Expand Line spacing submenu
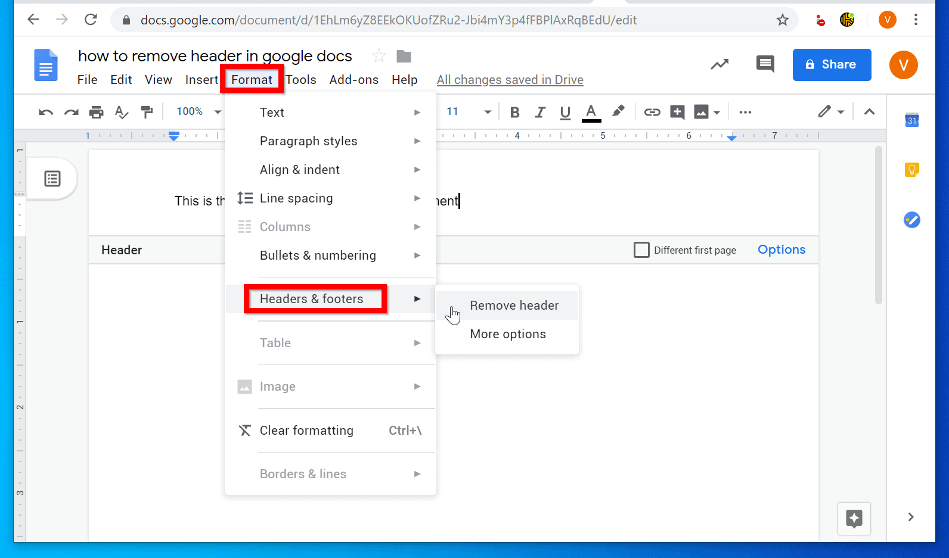 [331, 198]
